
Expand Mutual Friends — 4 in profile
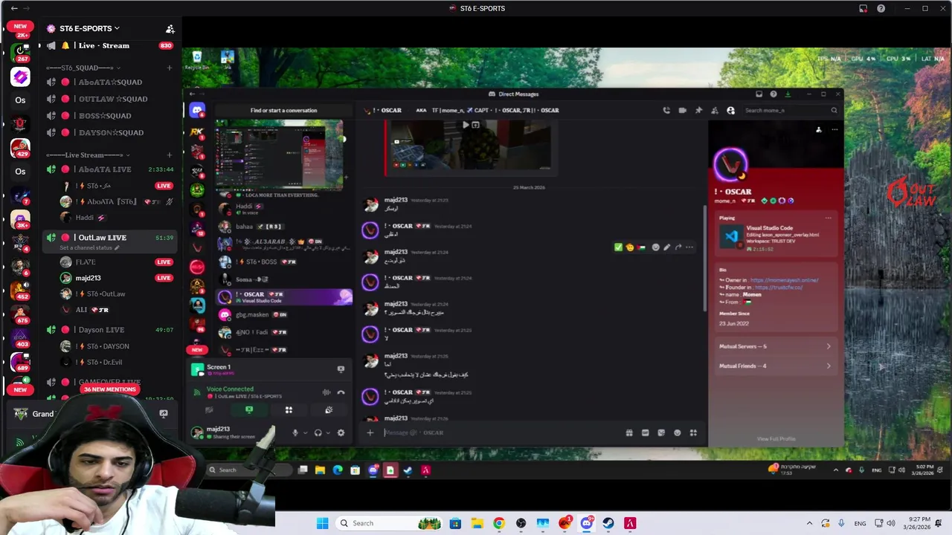click(774, 366)
